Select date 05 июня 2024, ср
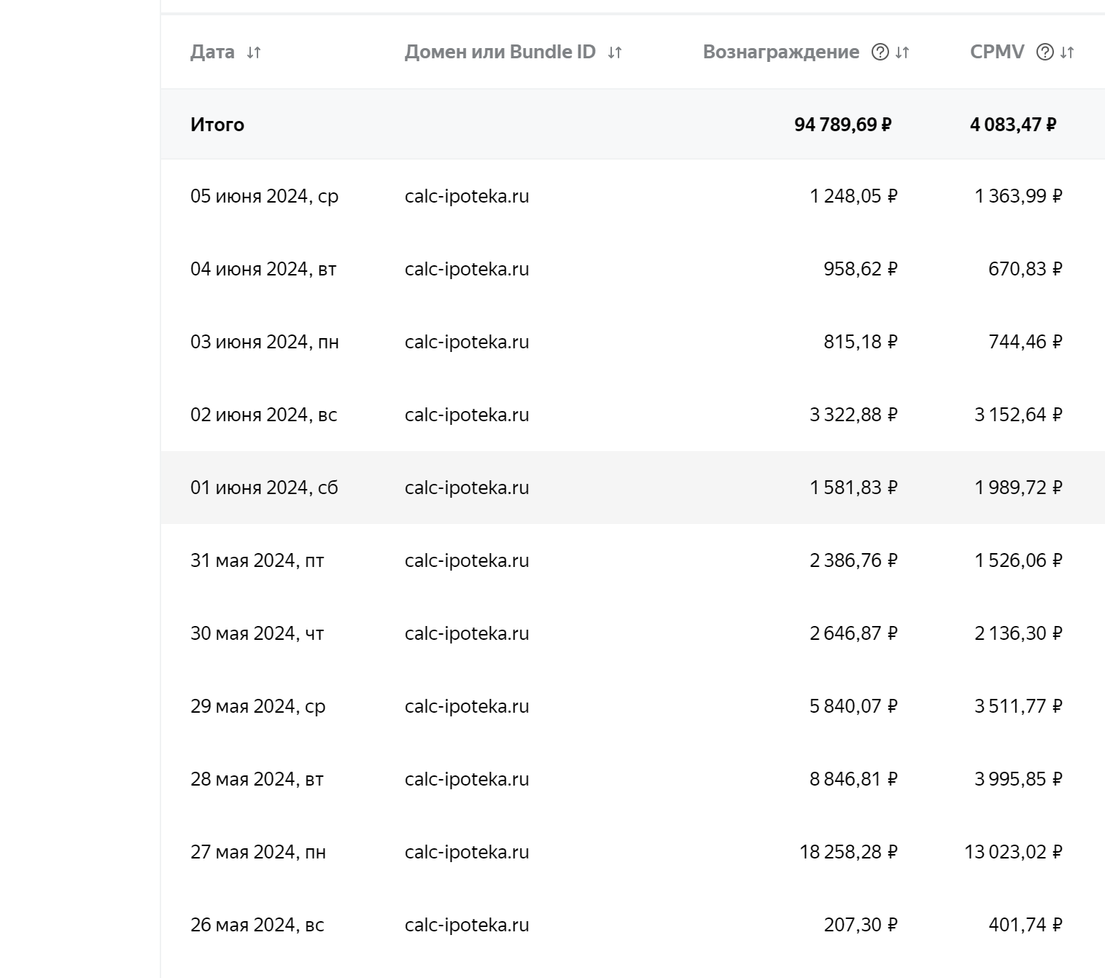1105x978 pixels. pos(265,196)
